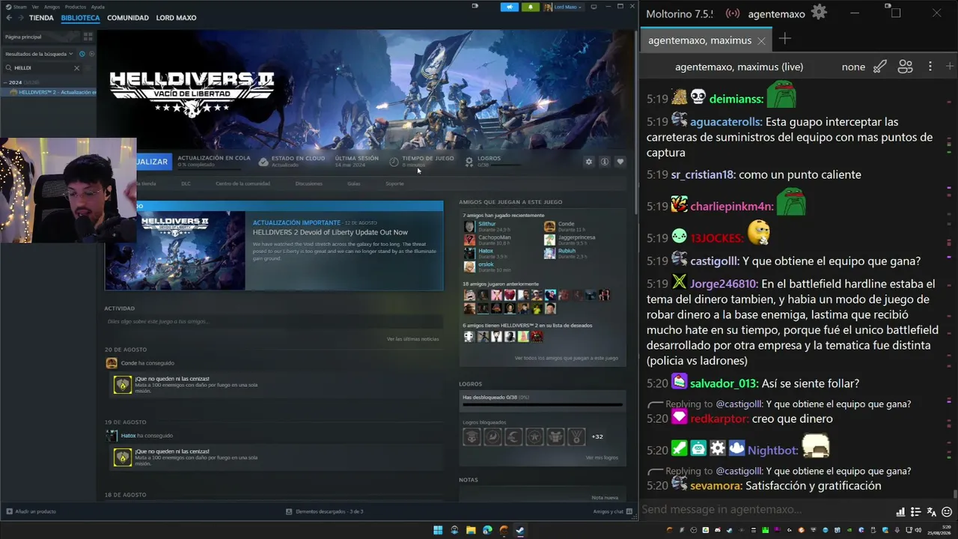This screenshot has width=958, height=539.
Task: Open Ayuda menu
Action: pos(98,7)
